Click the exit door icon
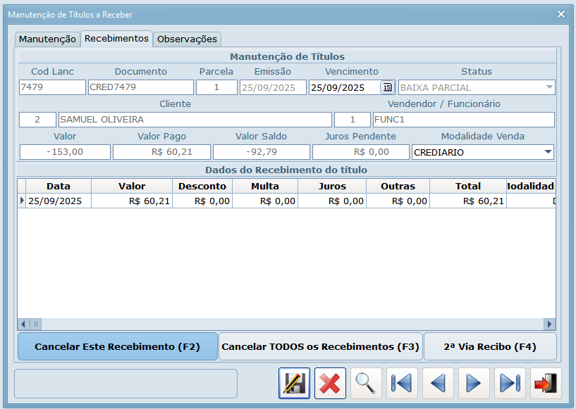The image size is (576, 409). click(x=546, y=383)
